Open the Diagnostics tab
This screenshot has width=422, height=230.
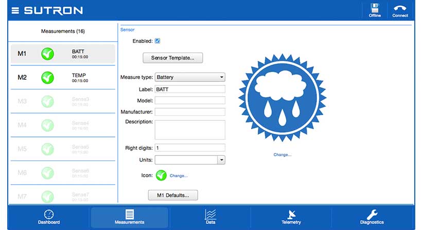372,217
